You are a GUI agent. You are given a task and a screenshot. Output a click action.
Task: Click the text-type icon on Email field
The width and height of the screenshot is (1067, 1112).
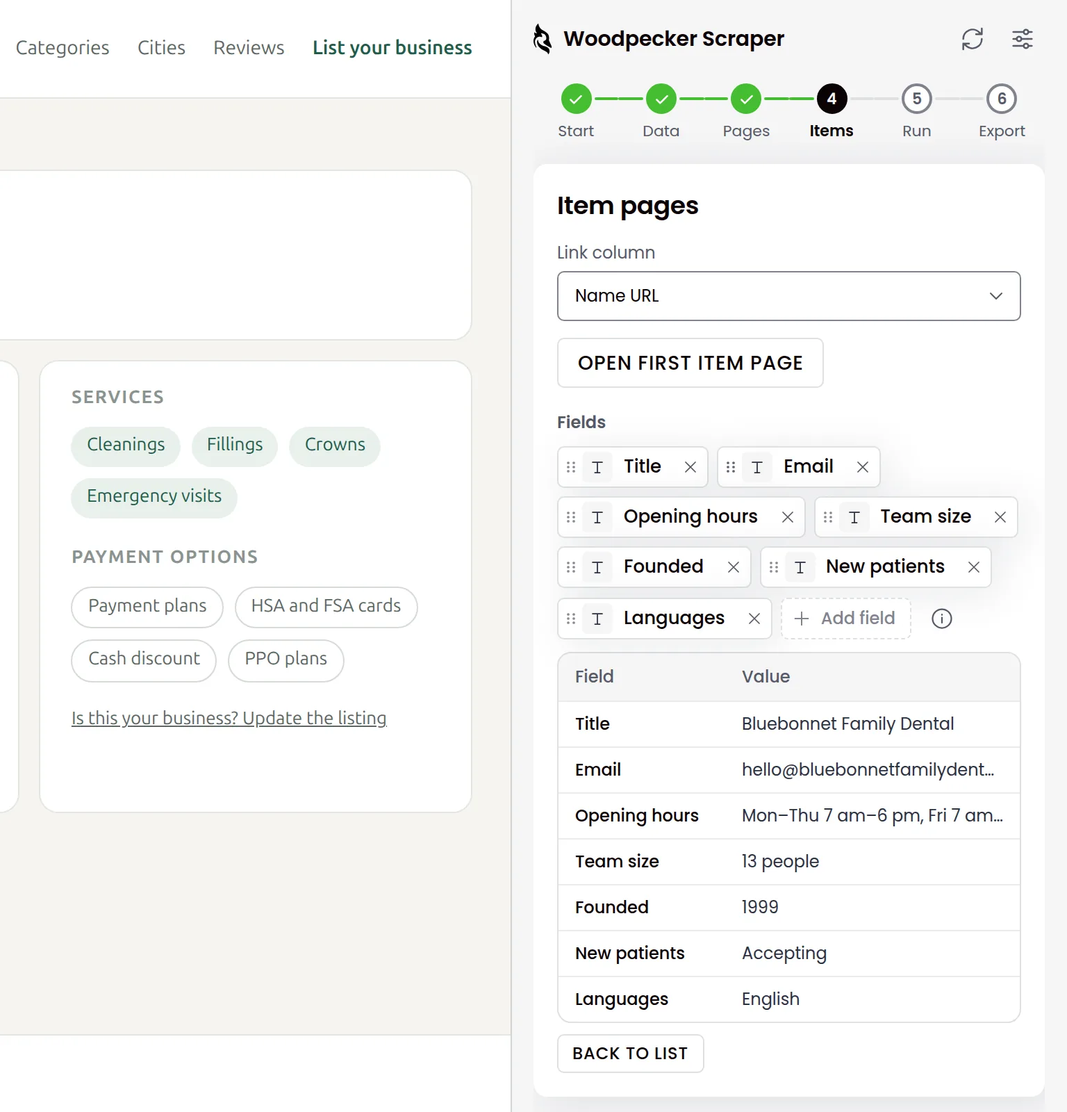coord(757,467)
